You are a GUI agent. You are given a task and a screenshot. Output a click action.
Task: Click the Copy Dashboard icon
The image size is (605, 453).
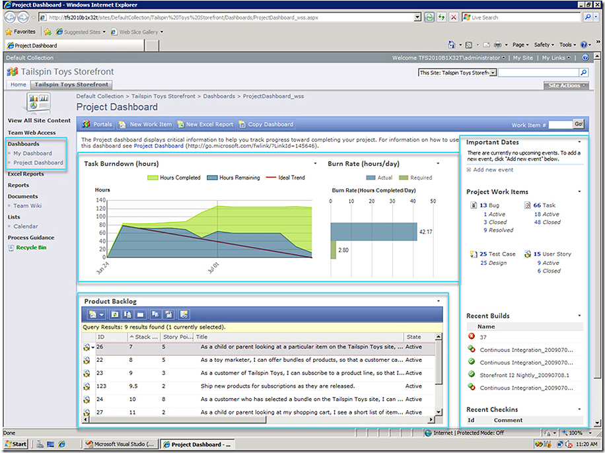242,124
